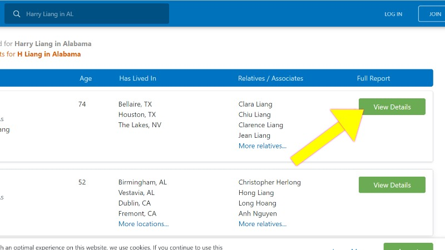Click the Has Lived In column header
This screenshot has width=445, height=250.
pyautogui.click(x=137, y=78)
